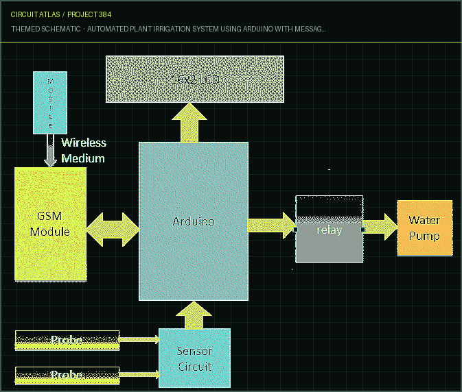Click the upper Probe arrow to Sensor Circuit
Image resolution: width=462 pixels, height=392 pixels.
pos(139,340)
